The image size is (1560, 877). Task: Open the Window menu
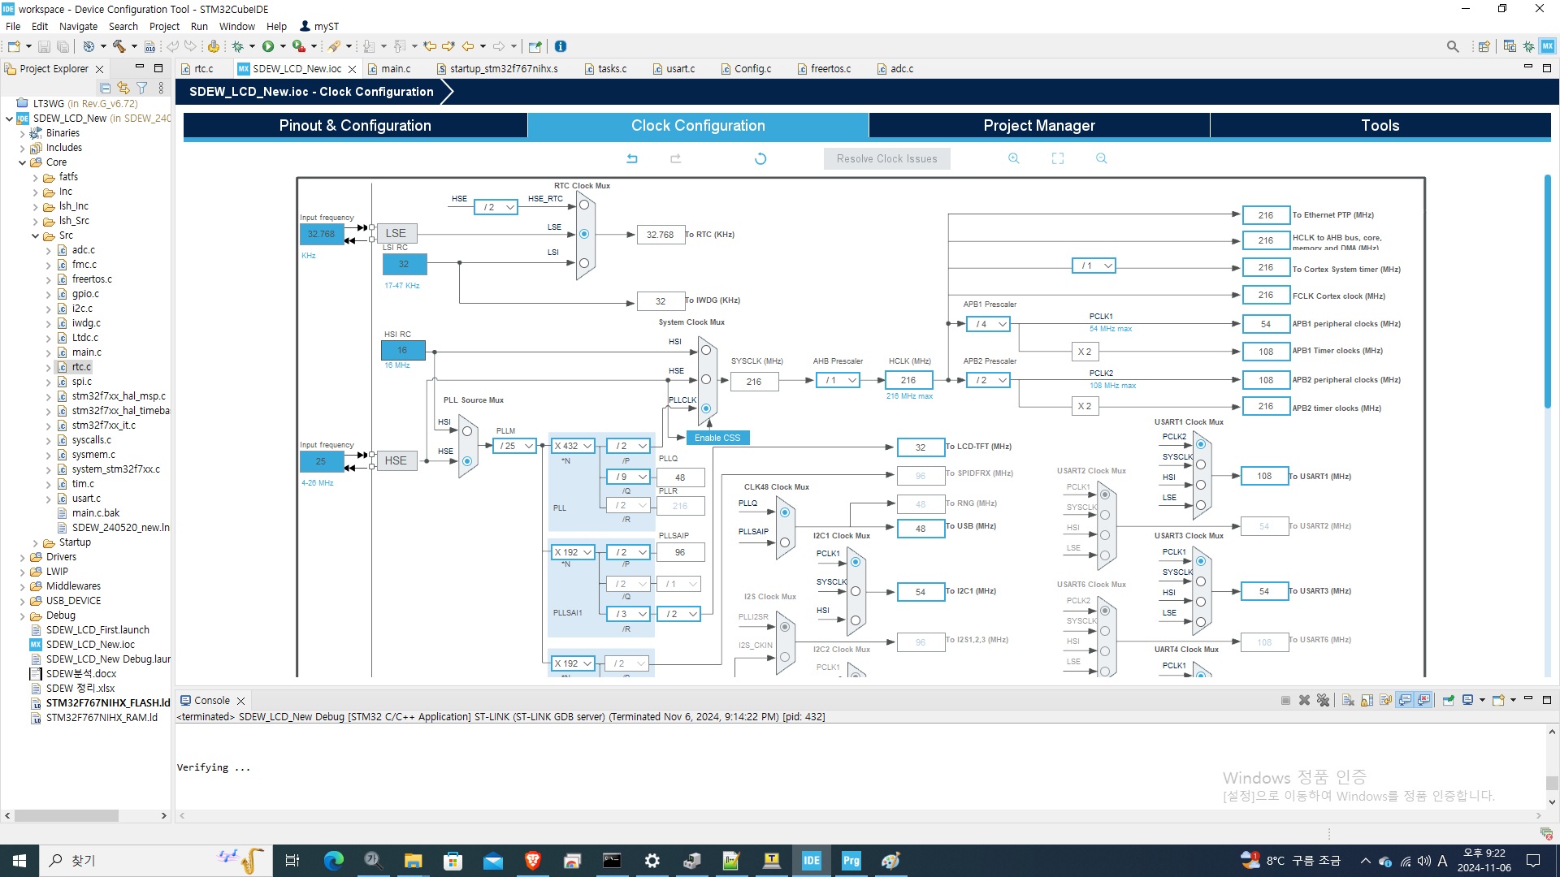tap(236, 26)
